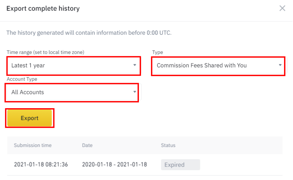Click the 0:00 UTC information notice text
293x180 pixels.
[x=89, y=33]
